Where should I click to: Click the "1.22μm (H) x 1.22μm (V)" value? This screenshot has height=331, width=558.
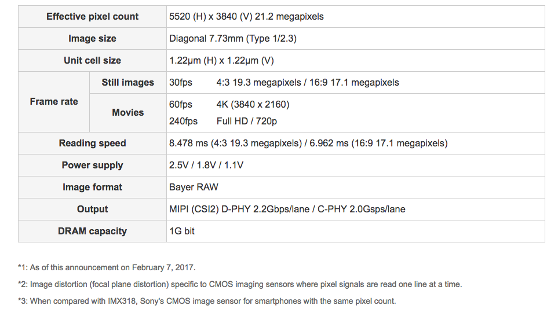point(221,60)
